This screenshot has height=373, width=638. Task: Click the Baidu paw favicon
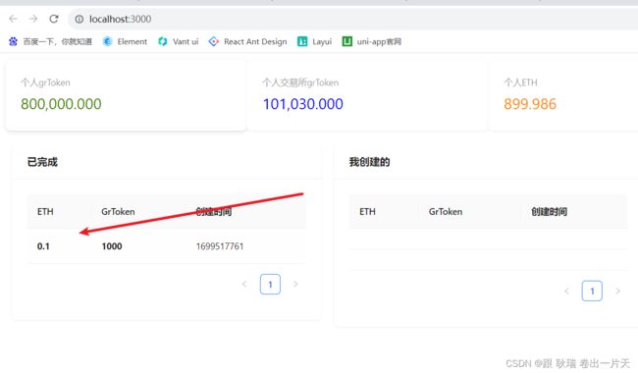pyautogui.click(x=13, y=41)
